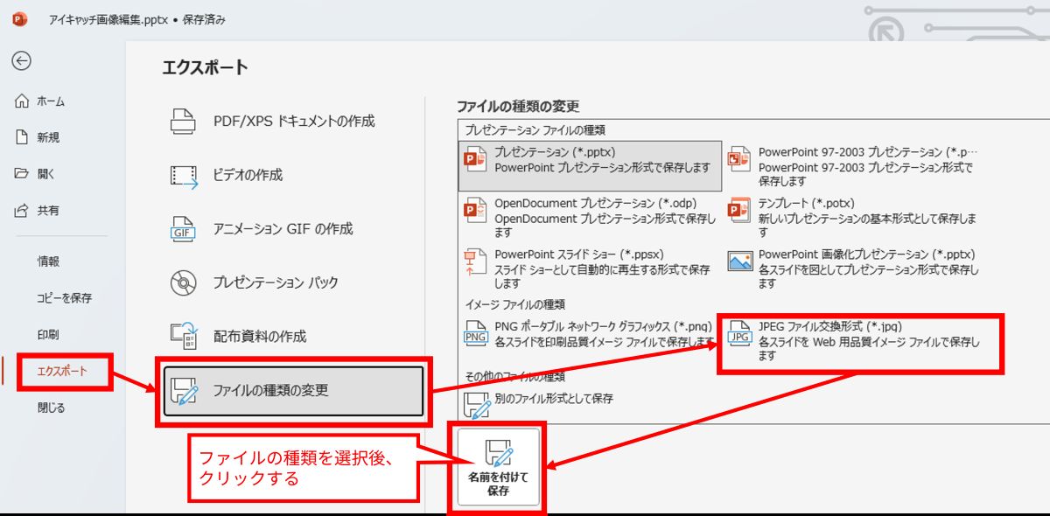Click the 配布資料の作成 icon

pos(183,337)
